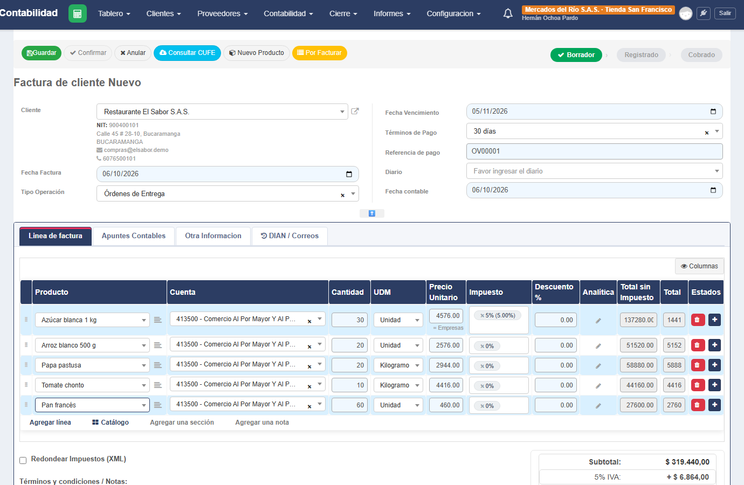Open notifications bell

coord(508,13)
